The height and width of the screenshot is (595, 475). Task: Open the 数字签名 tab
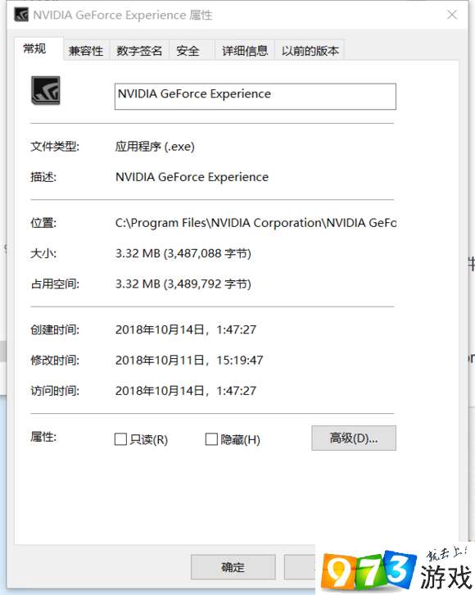(139, 51)
